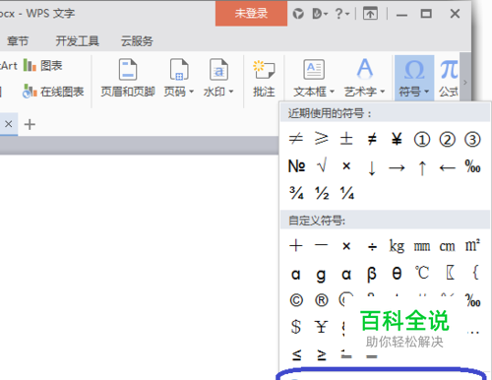This screenshot has width=492, height=380.
Task: Insert the ≥ greater-or-equal symbol from custom symbols
Action: 322,354
